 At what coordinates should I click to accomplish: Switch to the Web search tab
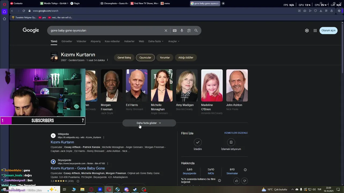[x=141, y=41]
